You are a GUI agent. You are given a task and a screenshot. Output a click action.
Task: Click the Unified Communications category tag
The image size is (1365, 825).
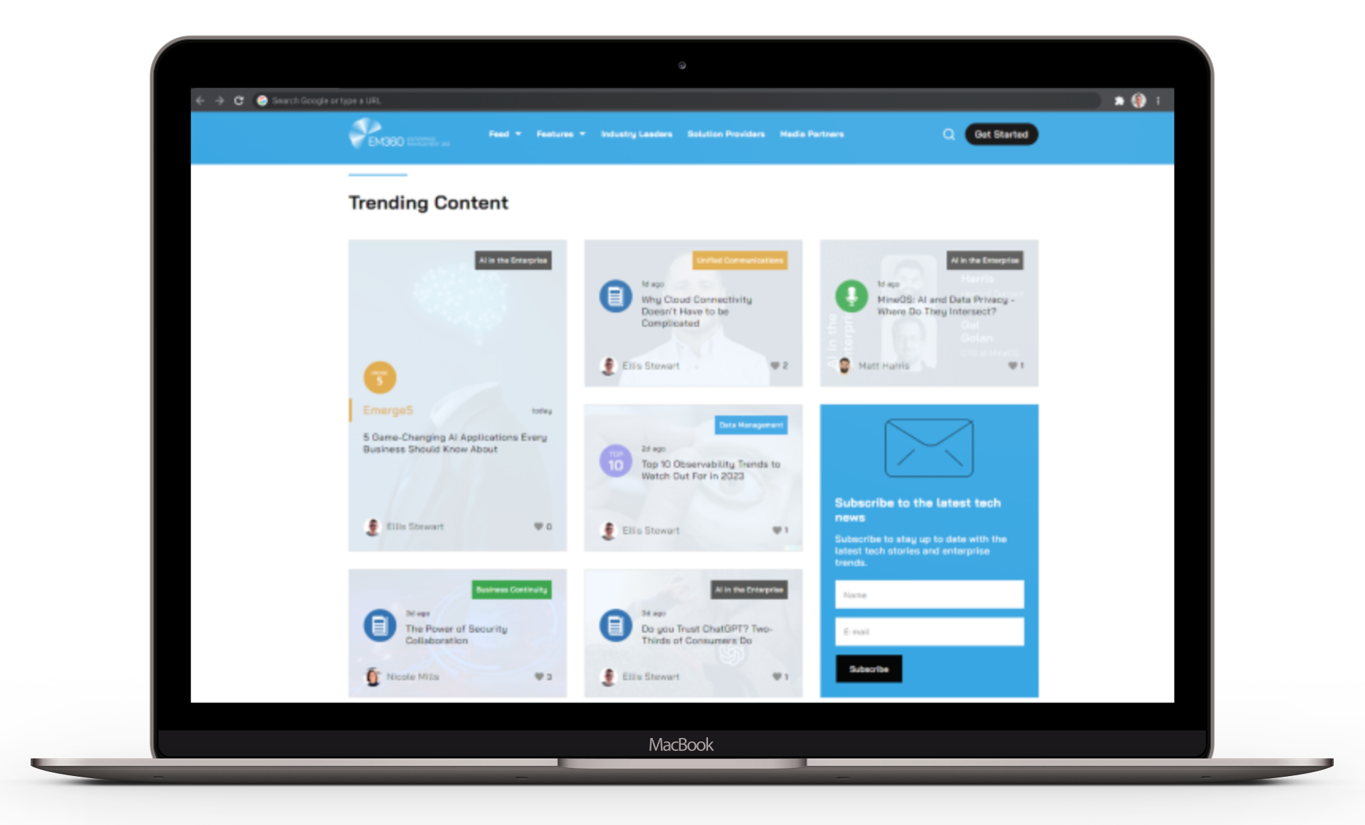739,259
